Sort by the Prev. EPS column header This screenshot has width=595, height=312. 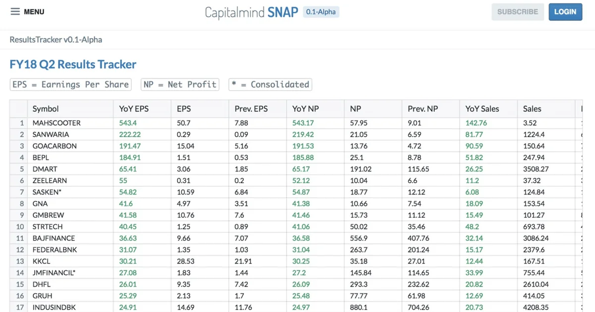[258, 108]
